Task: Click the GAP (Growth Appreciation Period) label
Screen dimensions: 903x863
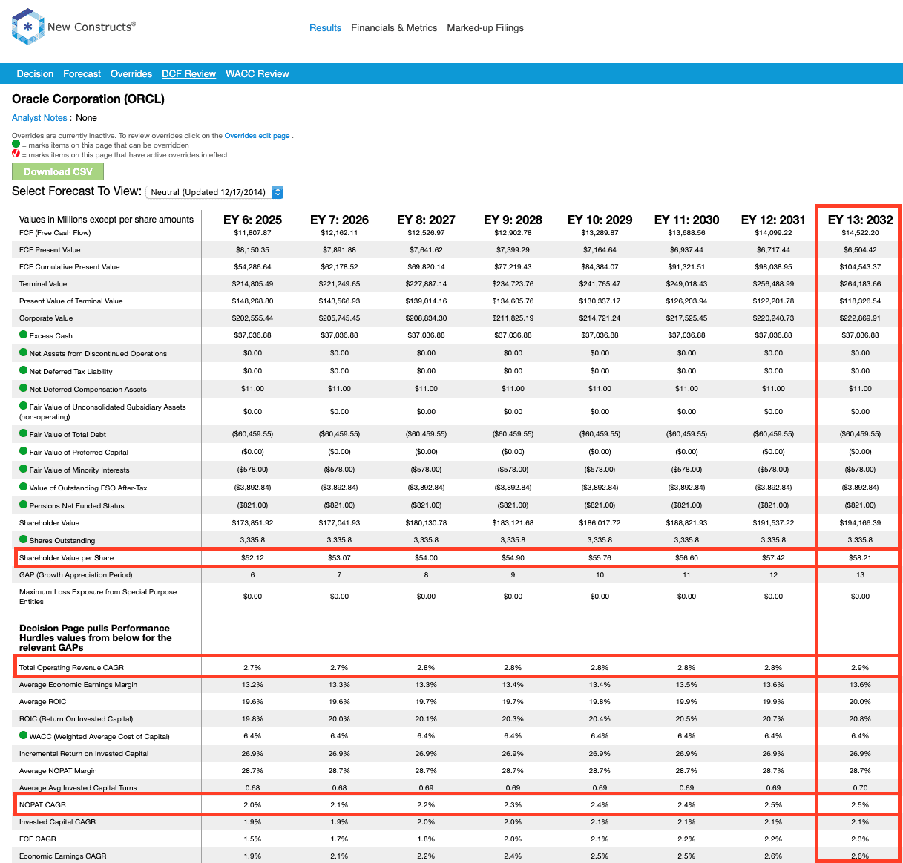Action: point(76,574)
